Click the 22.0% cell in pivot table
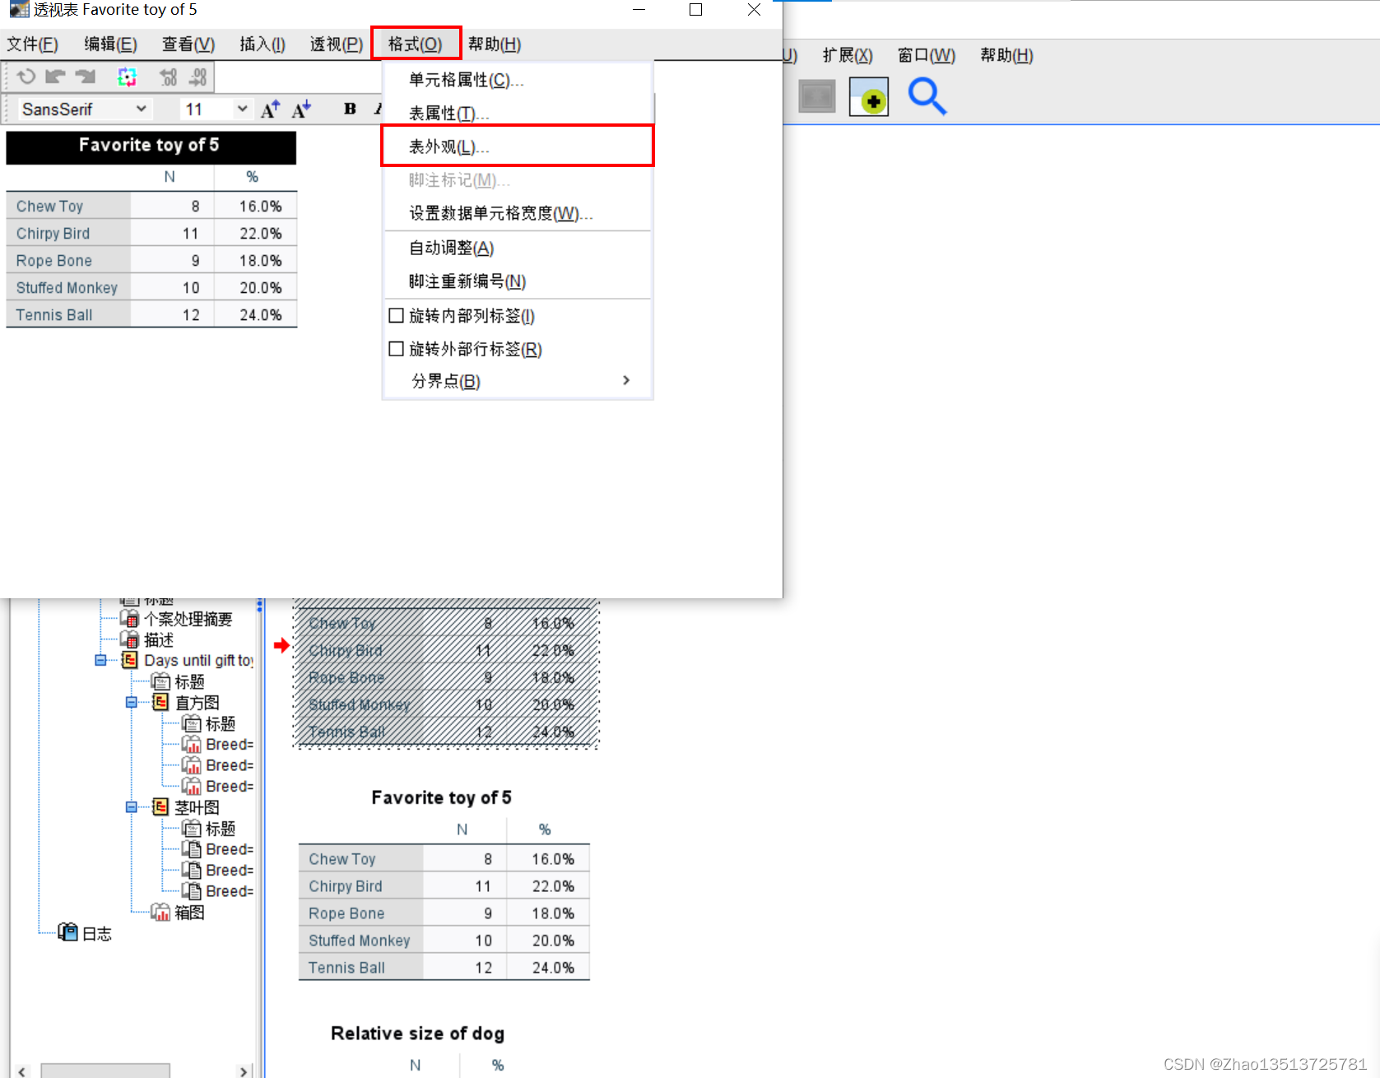This screenshot has height=1078, width=1380. coord(261,234)
